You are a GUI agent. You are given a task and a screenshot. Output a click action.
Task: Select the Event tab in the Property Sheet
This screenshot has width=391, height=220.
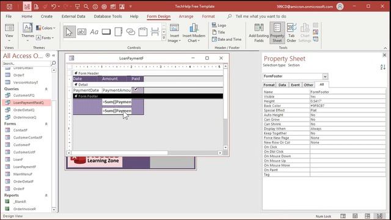[x=295, y=85]
